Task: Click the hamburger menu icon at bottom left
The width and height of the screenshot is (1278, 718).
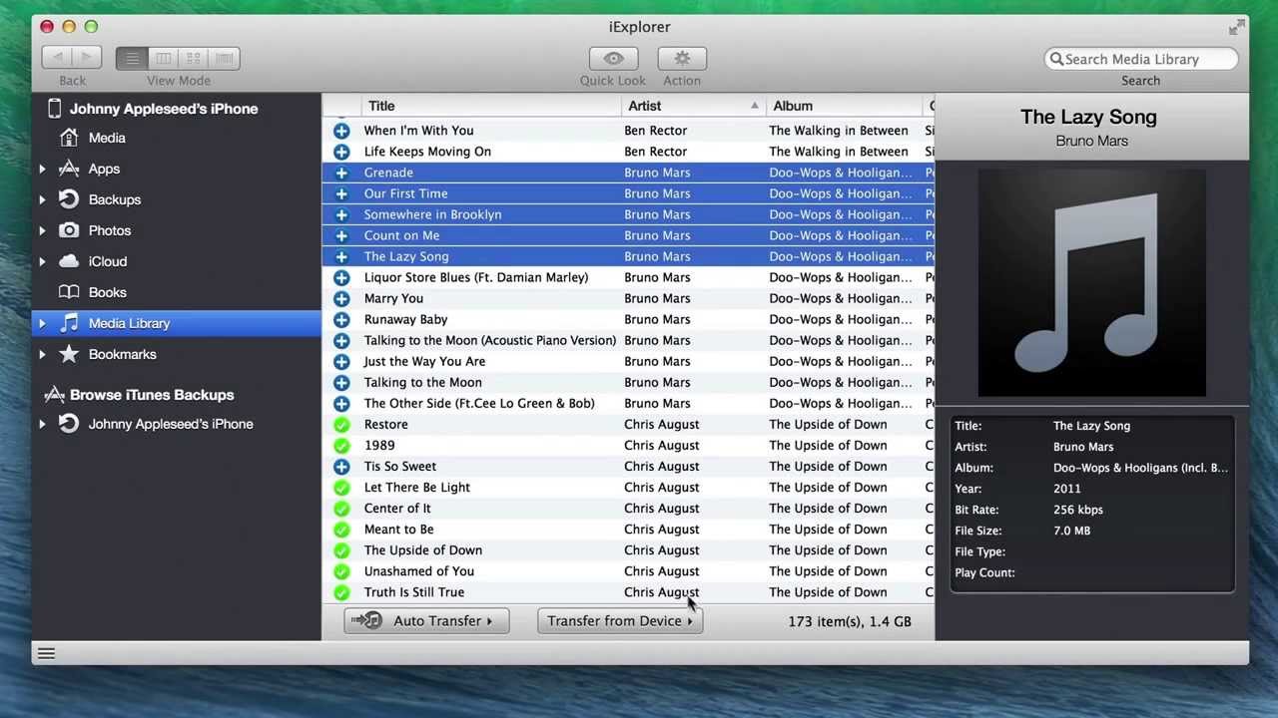Action: [x=46, y=653]
